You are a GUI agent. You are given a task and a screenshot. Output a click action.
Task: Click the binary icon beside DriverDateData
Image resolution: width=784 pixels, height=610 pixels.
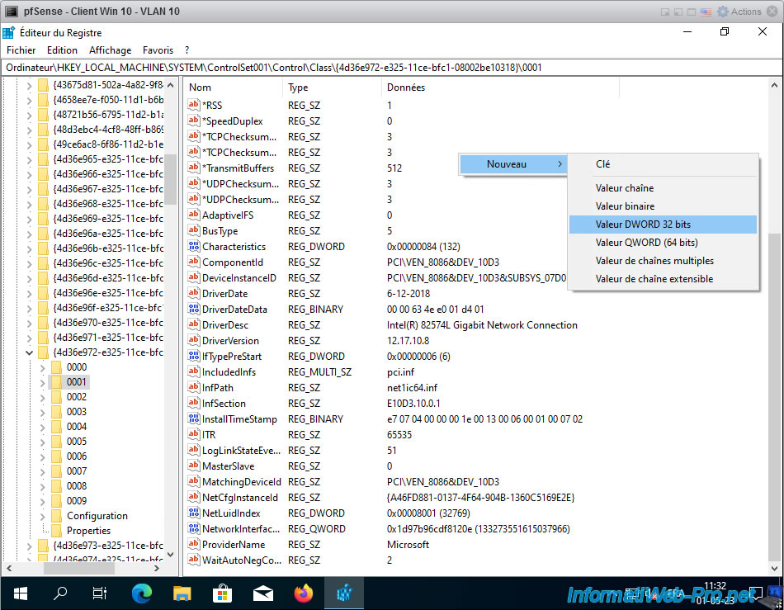pos(193,309)
